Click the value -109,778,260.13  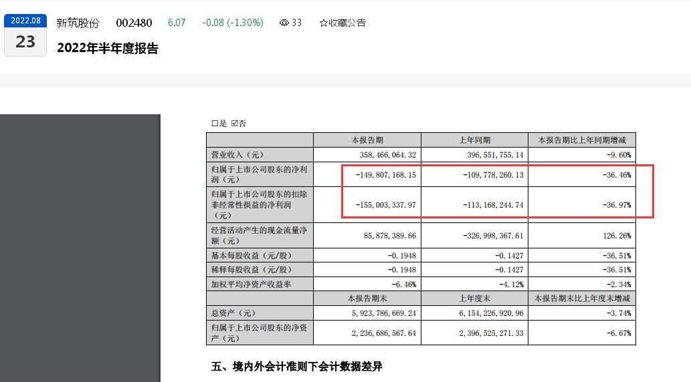click(x=493, y=175)
